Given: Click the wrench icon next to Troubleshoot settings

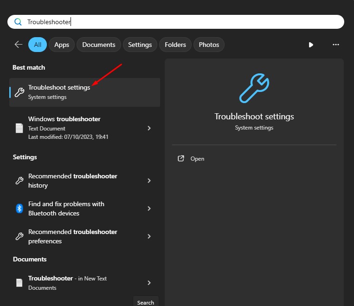Looking at the screenshot, I should [x=19, y=92].
